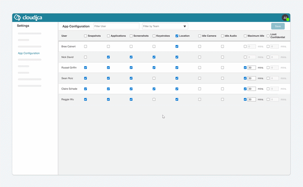Uncheck Location for Claire Schade
This screenshot has height=187, width=303.
(177, 89)
